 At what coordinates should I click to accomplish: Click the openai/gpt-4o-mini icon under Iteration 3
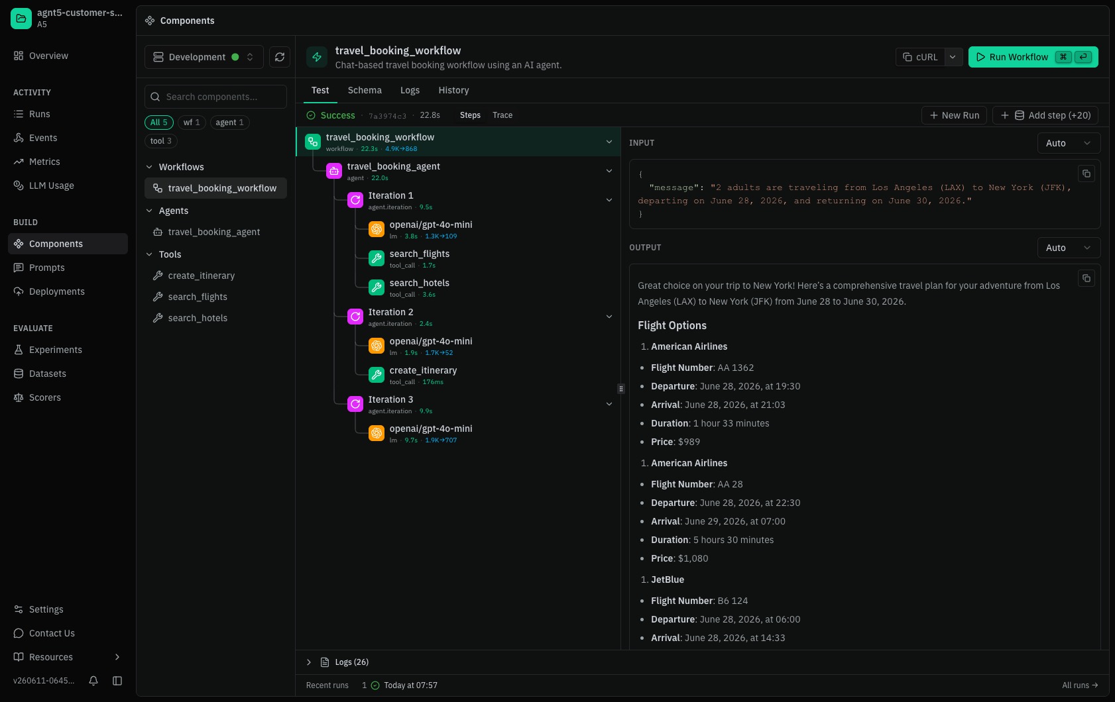tap(377, 433)
